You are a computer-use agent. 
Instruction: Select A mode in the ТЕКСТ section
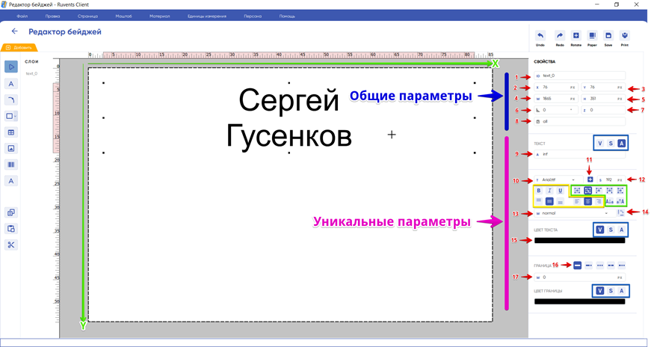[622, 144]
